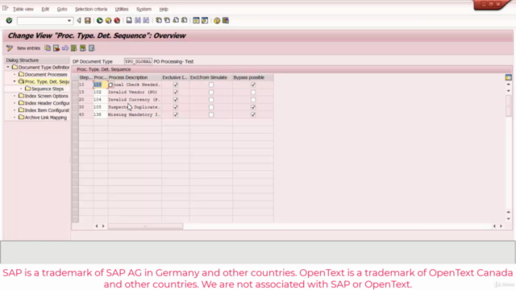Go to Previous Page icon

coord(167,20)
